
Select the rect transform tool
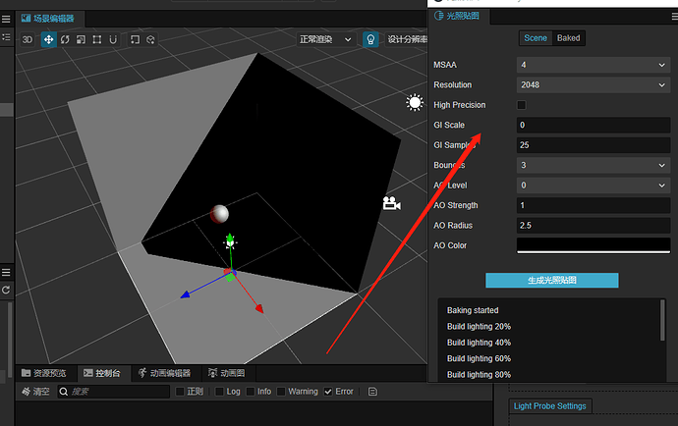[x=97, y=39]
